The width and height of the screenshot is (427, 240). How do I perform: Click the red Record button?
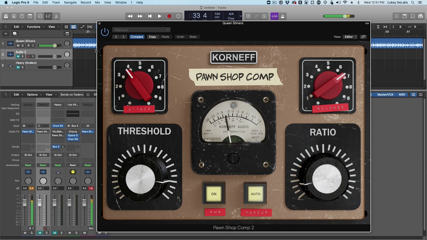[x=169, y=16]
